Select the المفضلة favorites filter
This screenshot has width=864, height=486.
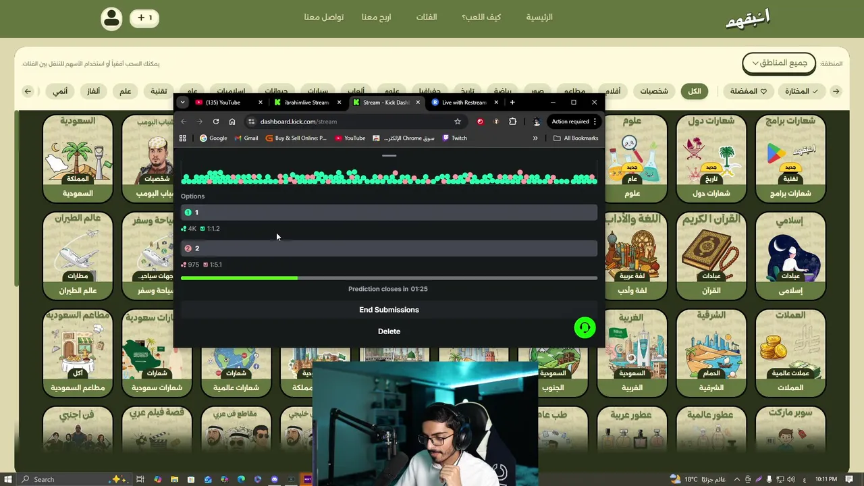click(749, 91)
